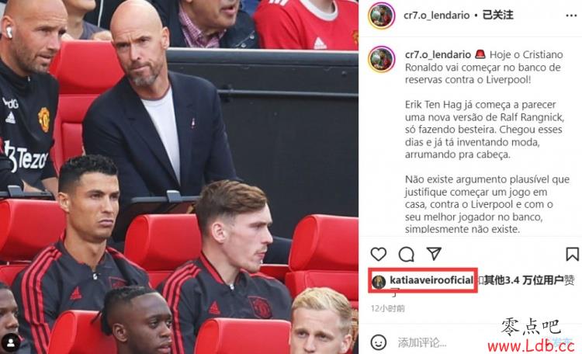Open cr7.o_lendario username in the caption
This screenshot has width=582, height=354.
tap(438, 54)
